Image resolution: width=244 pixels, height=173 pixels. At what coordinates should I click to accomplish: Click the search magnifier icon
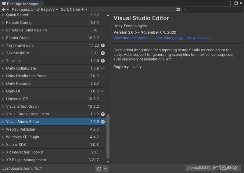pos(185,10)
